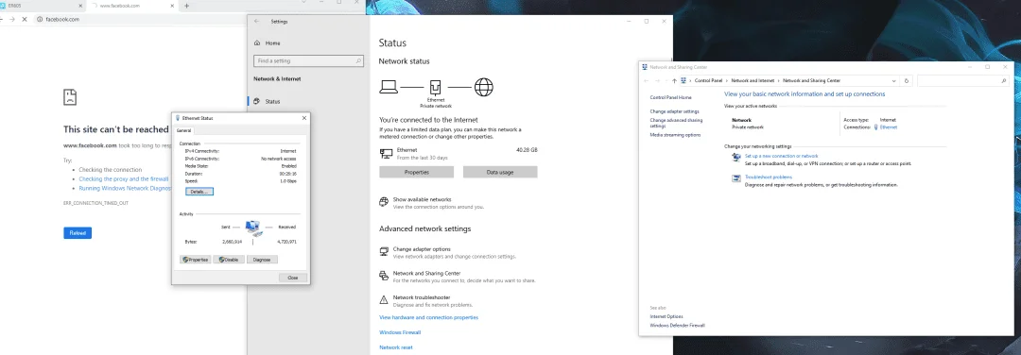Click the Network and Sharing Center printer icon
The height and width of the screenshot is (355, 1021).
(x=384, y=276)
